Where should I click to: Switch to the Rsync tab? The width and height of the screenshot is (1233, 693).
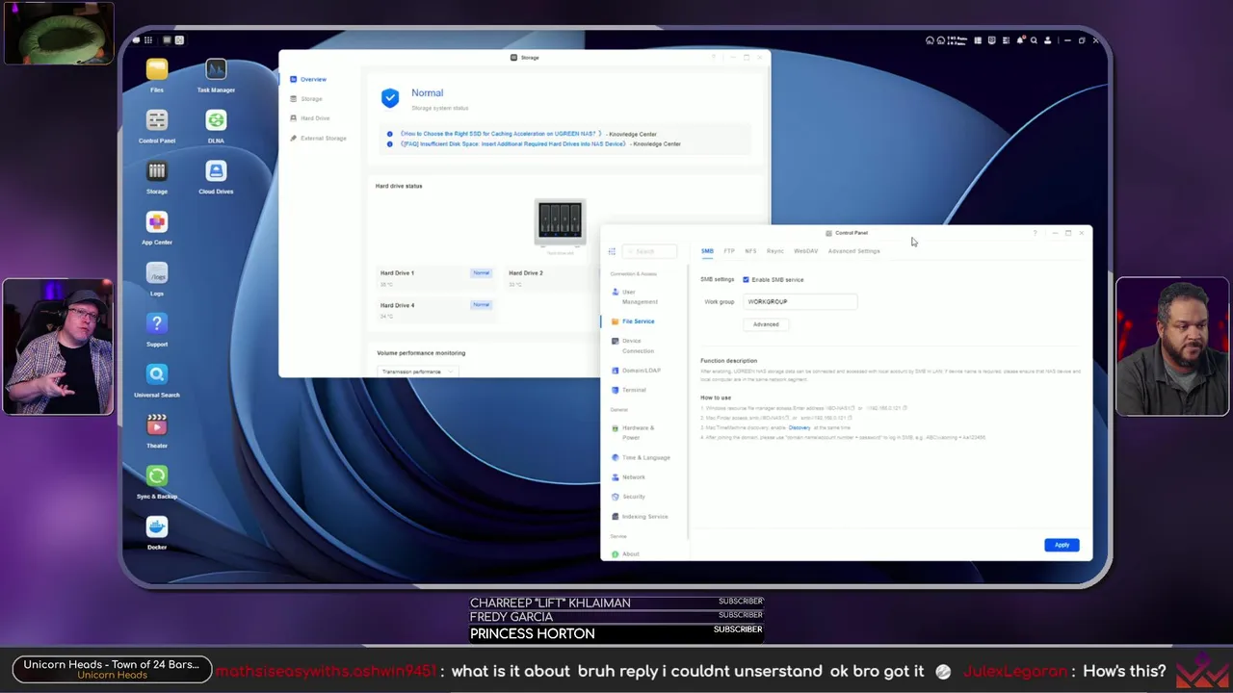point(775,251)
